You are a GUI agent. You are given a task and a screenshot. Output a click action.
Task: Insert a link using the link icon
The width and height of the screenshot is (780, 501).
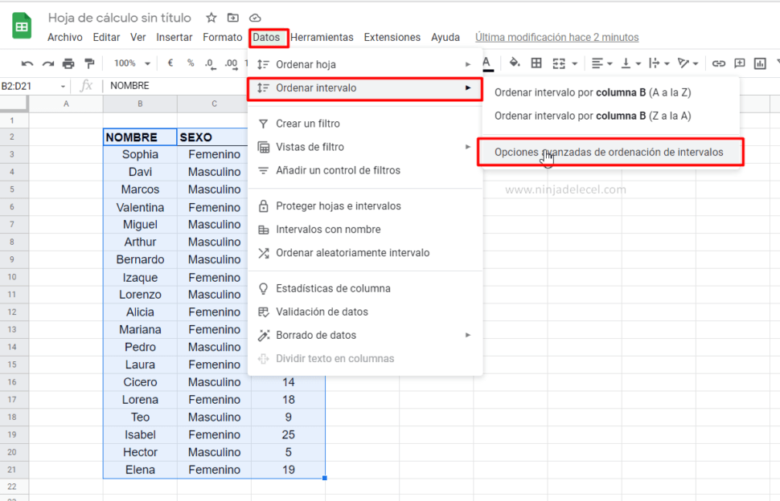[x=718, y=63]
